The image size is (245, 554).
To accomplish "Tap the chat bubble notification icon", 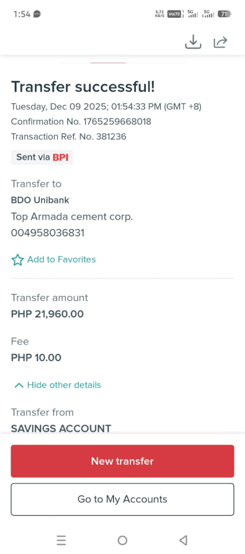I will click(37, 14).
